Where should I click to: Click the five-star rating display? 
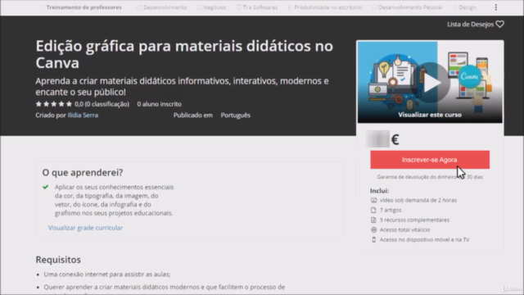point(54,104)
